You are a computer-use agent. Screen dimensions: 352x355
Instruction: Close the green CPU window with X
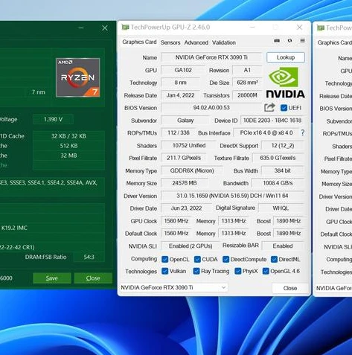click(x=105, y=28)
